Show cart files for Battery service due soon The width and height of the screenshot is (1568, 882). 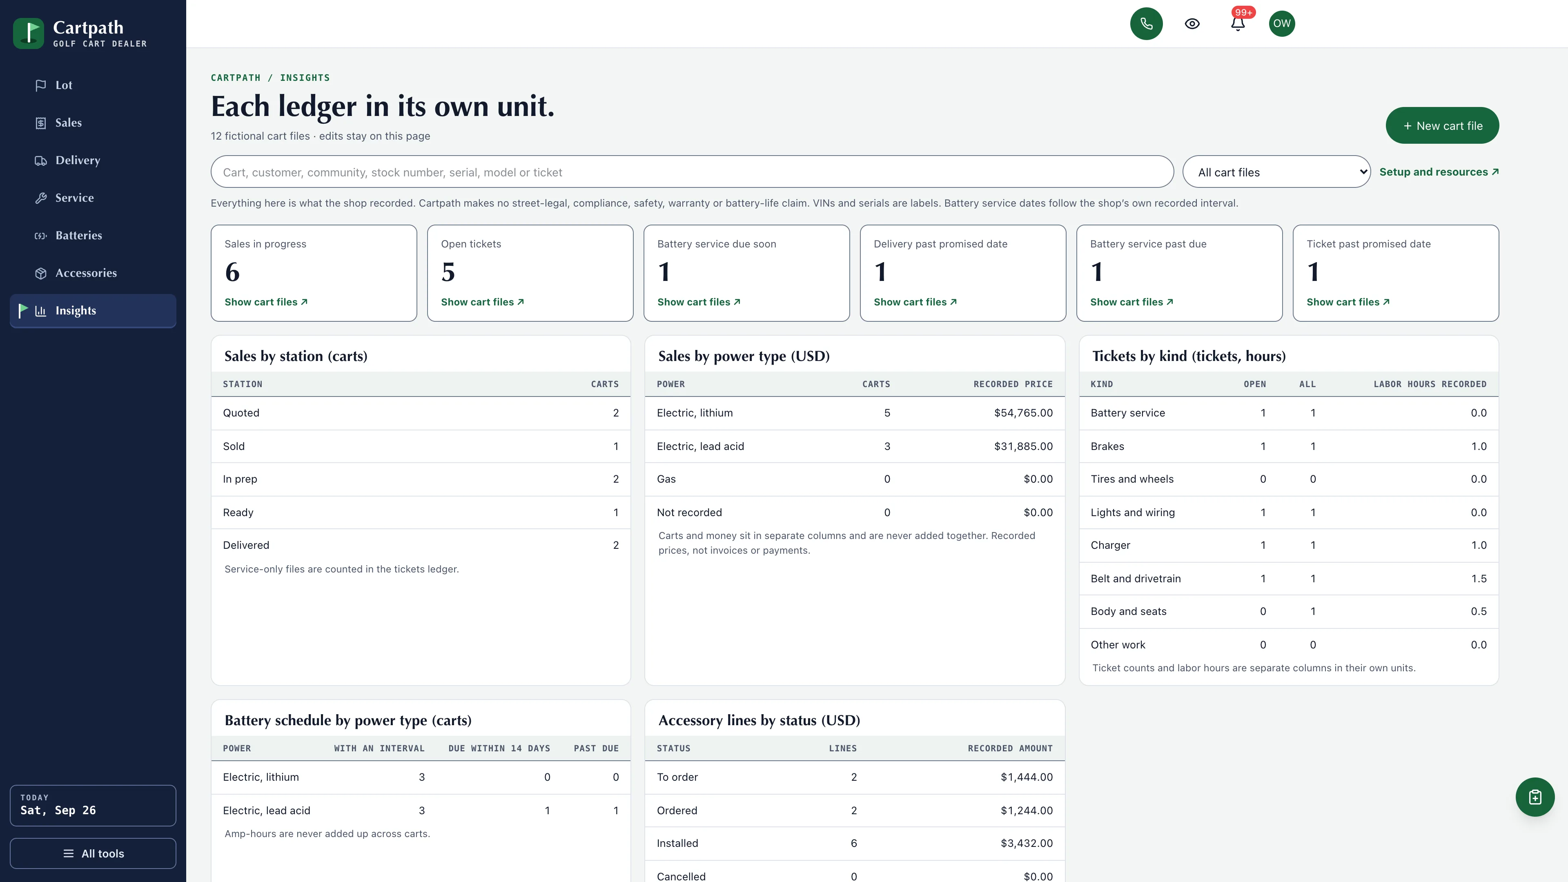point(699,302)
